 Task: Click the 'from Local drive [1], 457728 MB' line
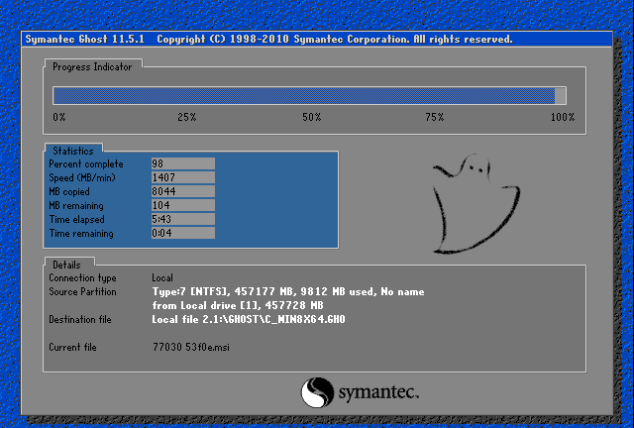pyautogui.click(x=238, y=305)
